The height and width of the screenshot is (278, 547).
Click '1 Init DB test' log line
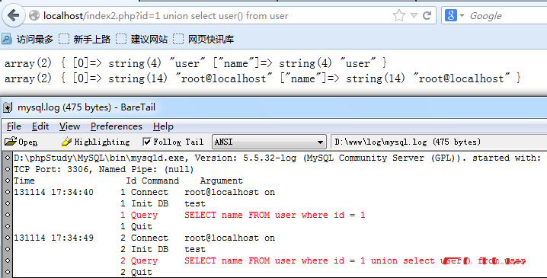(163, 203)
